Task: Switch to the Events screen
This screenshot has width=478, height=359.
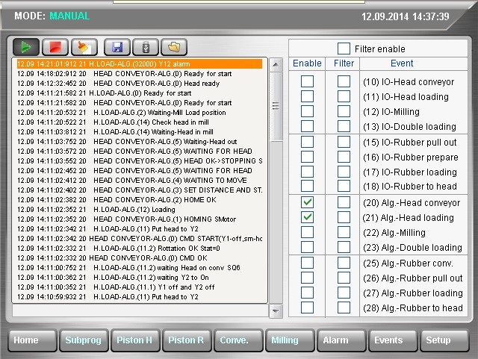Action: [394, 340]
